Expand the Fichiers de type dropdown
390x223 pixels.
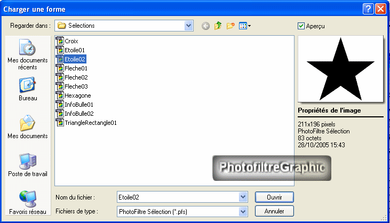pyautogui.click(x=243, y=211)
